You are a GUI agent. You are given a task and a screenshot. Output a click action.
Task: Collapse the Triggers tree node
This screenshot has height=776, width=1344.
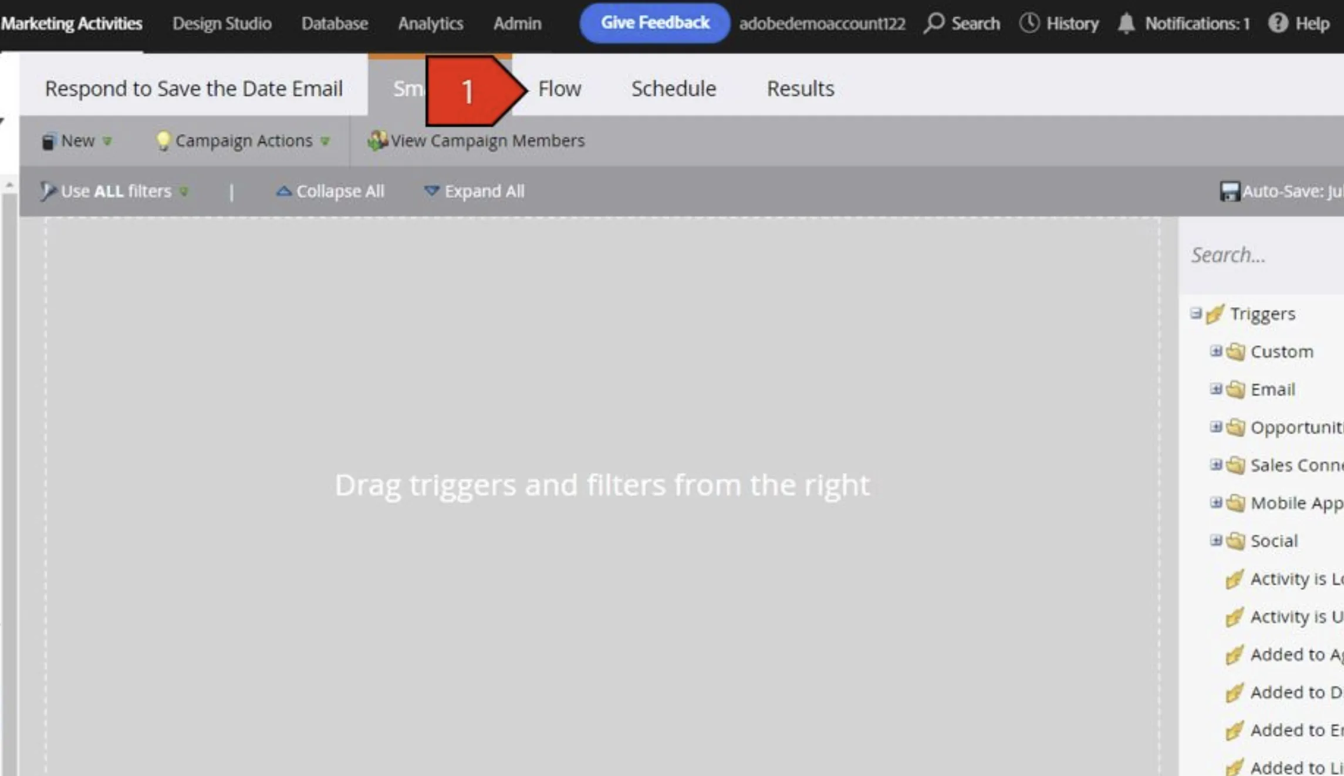point(1196,313)
